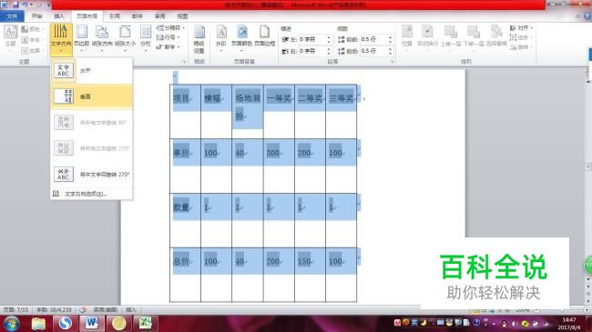This screenshot has height=332, width=592.
Task: Choose rotate Chinese text 270° option
Action: 91,175
